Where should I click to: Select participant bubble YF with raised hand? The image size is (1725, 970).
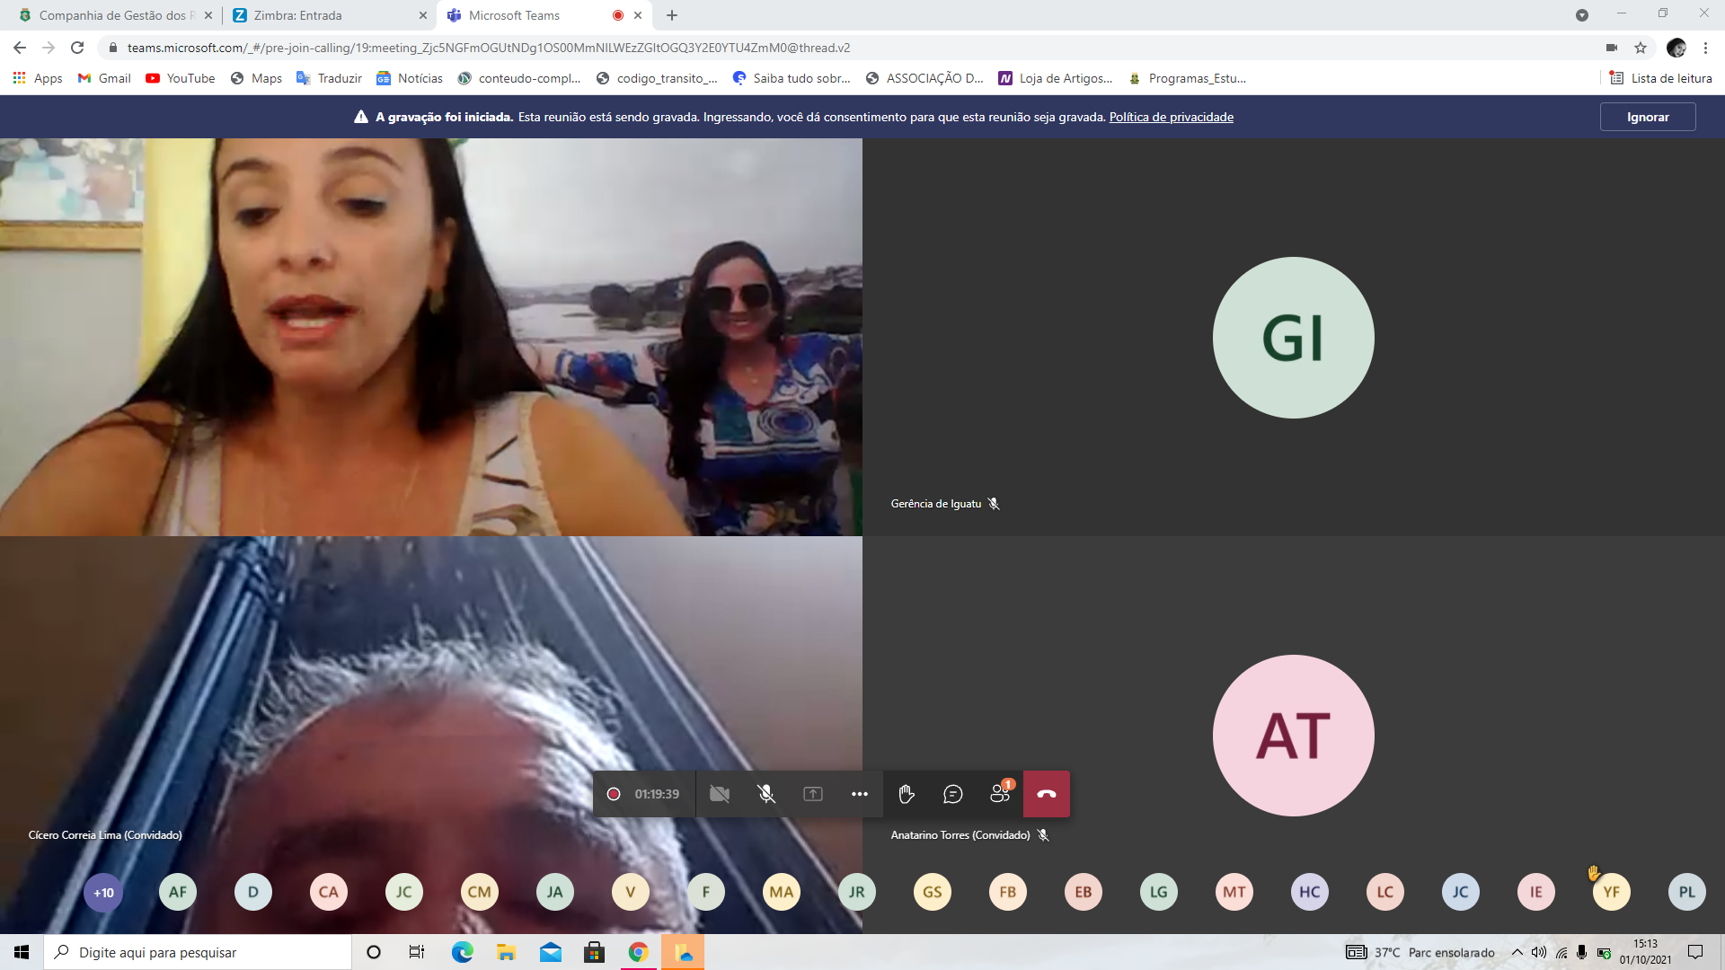pos(1612,892)
